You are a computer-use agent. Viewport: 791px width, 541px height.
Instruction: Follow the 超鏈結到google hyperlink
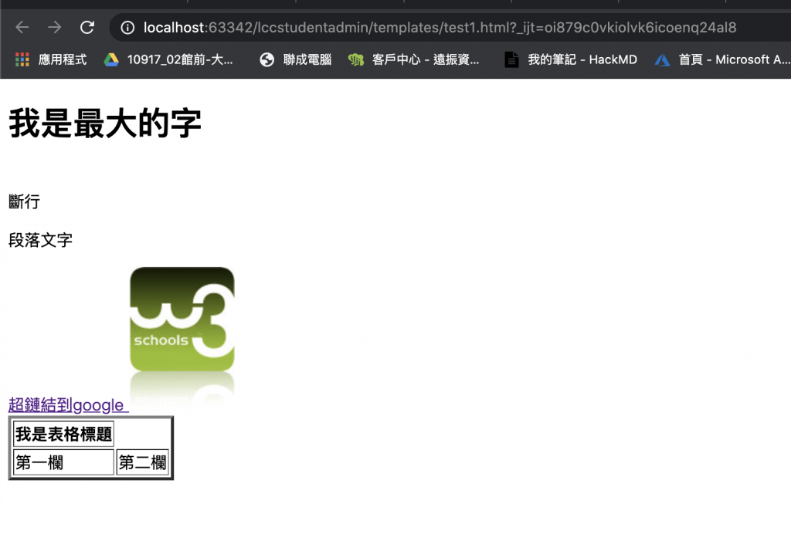pos(69,405)
